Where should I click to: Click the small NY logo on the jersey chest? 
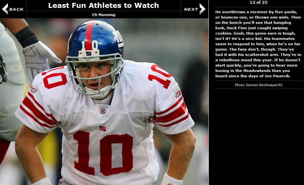point(102,128)
